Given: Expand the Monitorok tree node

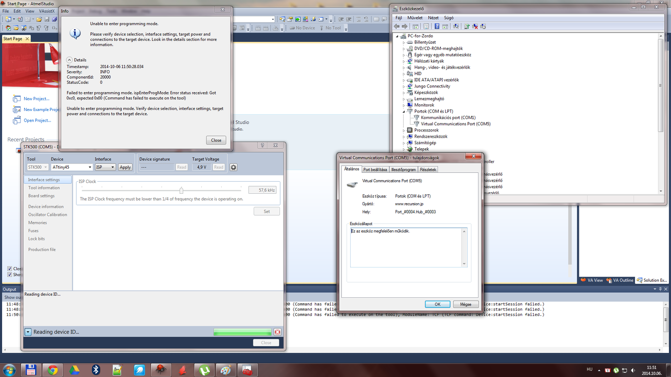Looking at the screenshot, I should pyautogui.click(x=404, y=105).
